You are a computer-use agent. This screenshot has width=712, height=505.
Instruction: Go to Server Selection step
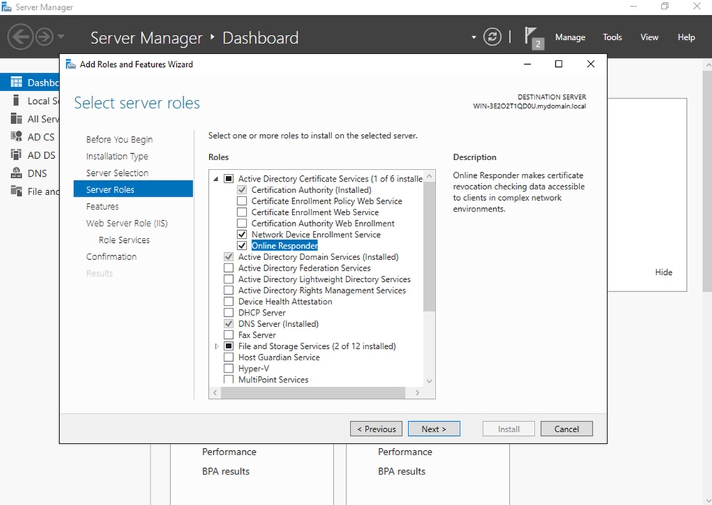[x=117, y=173]
